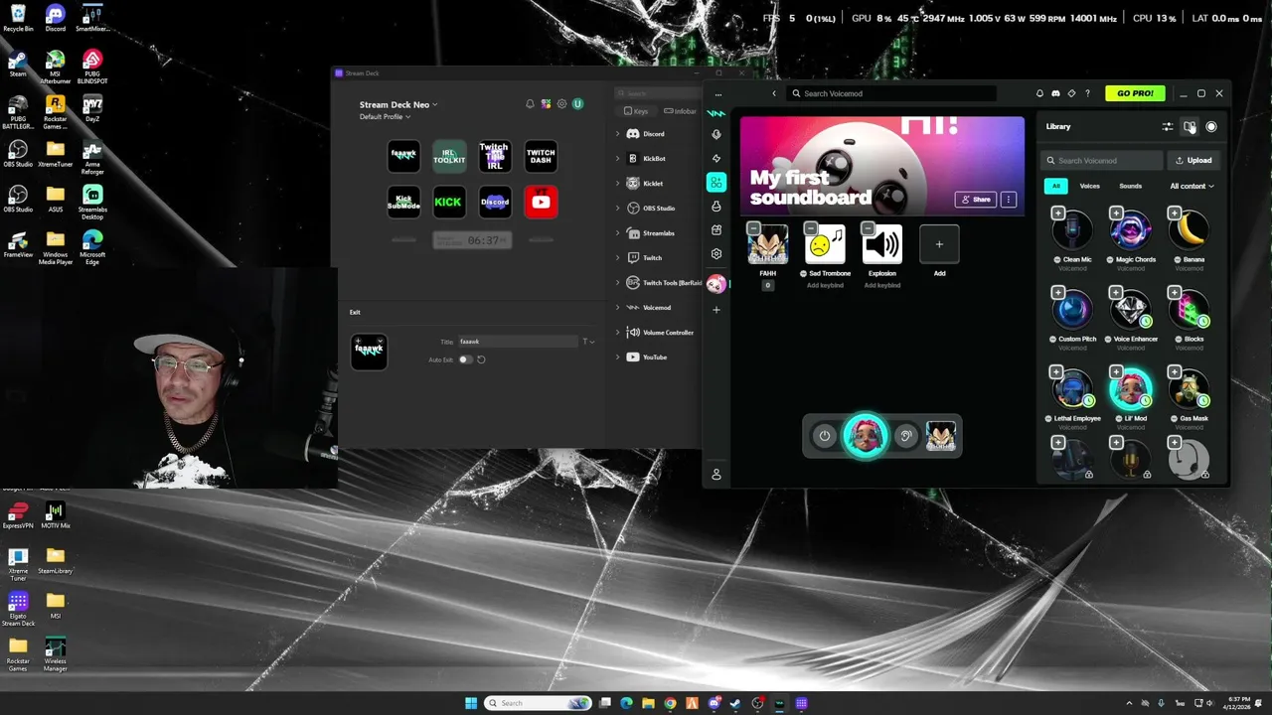Open Stream Deck marketplace colorful icon

click(x=546, y=104)
